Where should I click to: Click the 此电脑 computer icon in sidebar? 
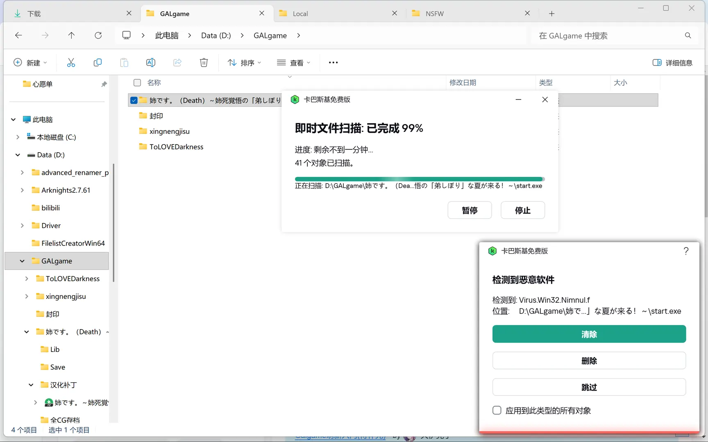click(x=27, y=120)
